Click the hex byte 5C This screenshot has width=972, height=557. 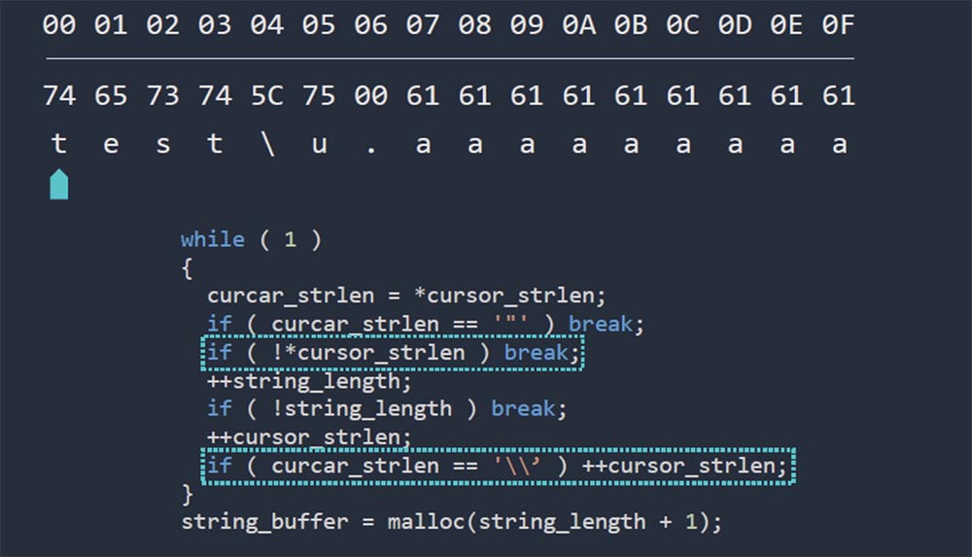[266, 96]
